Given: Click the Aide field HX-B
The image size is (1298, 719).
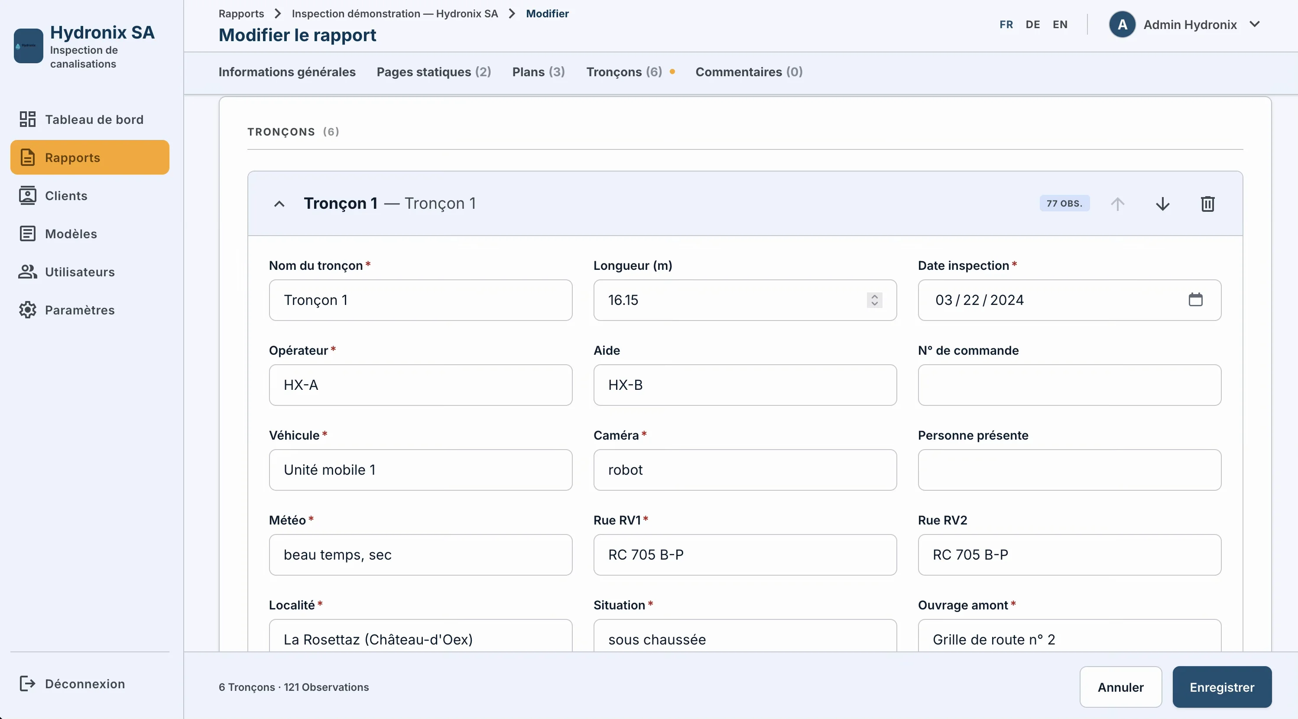Looking at the screenshot, I should 745,385.
